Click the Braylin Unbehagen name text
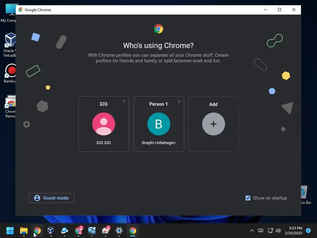 tap(158, 143)
